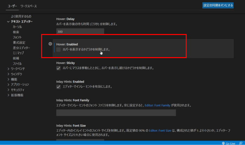Enable the Hover: Enabled checkbox
245x145 pixels.
coord(58,50)
